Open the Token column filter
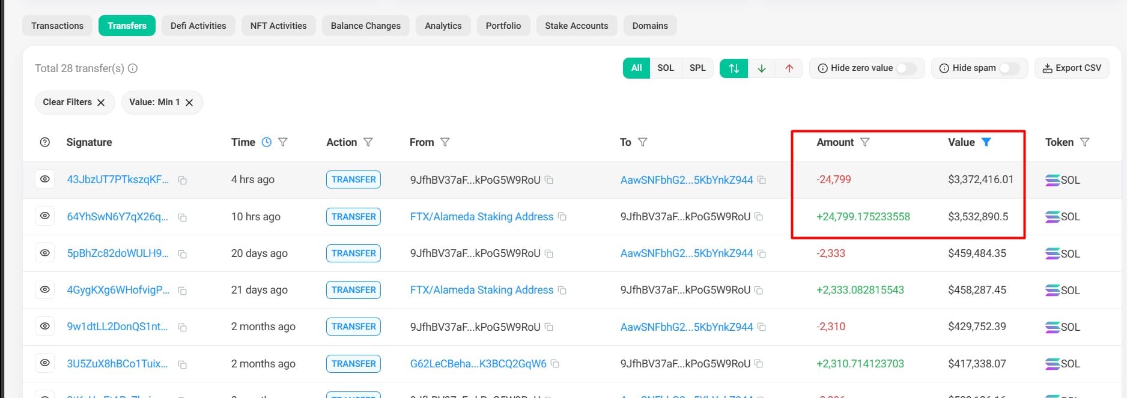This screenshot has height=398, width=1127. click(1084, 142)
